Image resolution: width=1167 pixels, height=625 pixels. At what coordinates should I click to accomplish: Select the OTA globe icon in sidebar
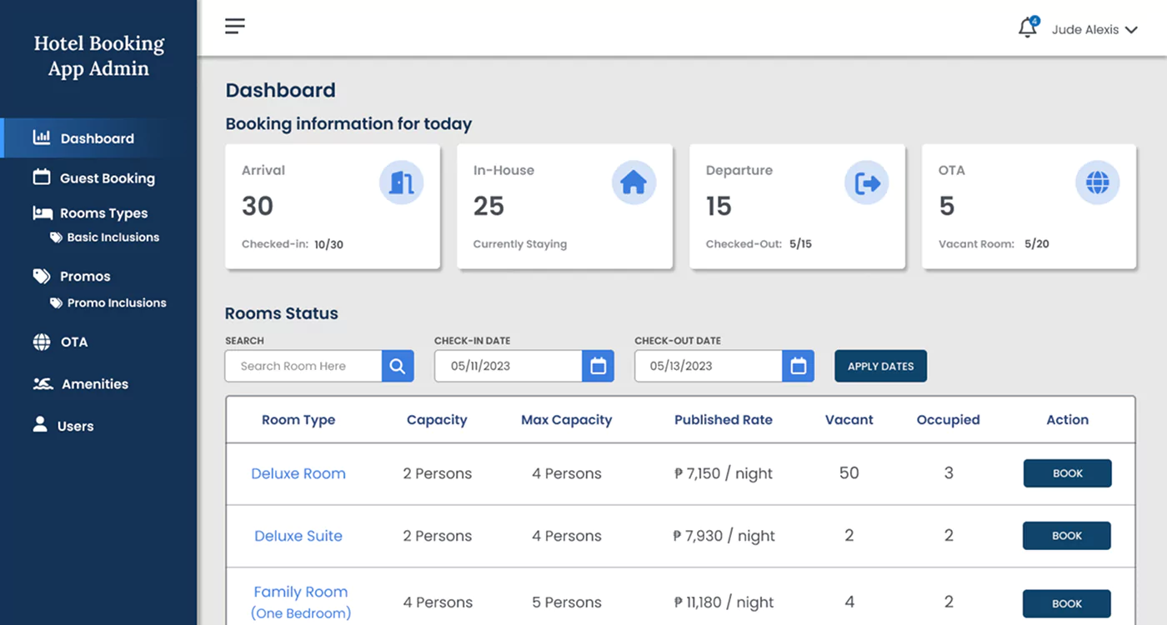41,342
